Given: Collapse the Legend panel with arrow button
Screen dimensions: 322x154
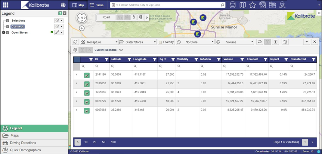Looking at the screenshot, I should pyautogui.click(x=65, y=14).
